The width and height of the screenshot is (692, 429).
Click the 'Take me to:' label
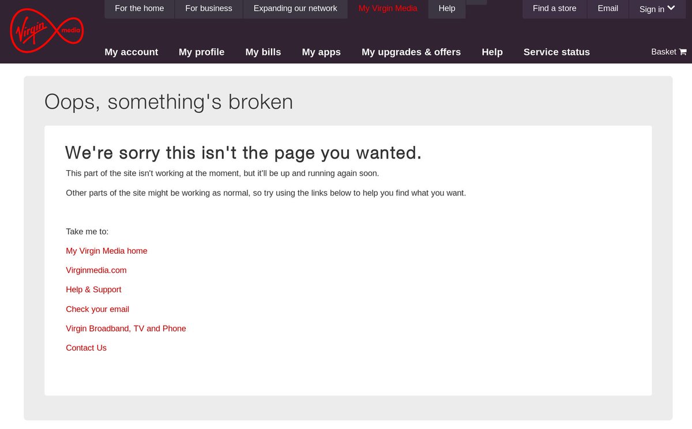point(87,232)
